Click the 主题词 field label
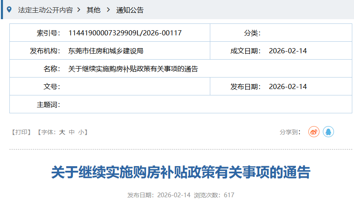The image size is (354, 213). [48, 104]
